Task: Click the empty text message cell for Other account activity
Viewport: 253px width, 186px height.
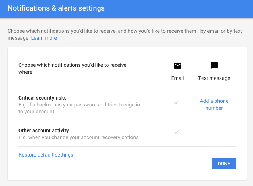Action: coord(214,134)
